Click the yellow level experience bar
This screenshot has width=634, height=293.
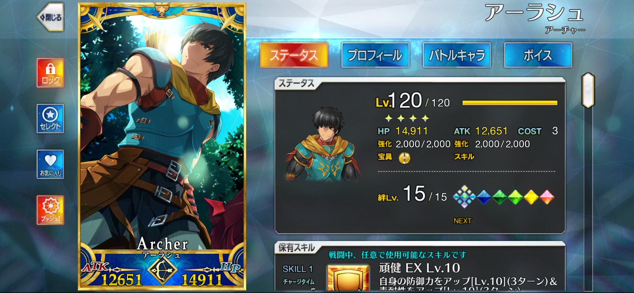(510, 103)
